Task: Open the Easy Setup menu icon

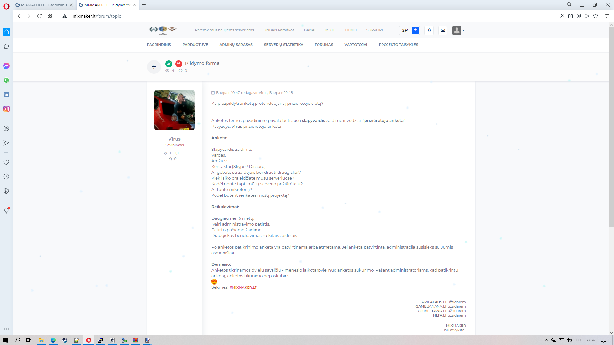Action: 607,16
